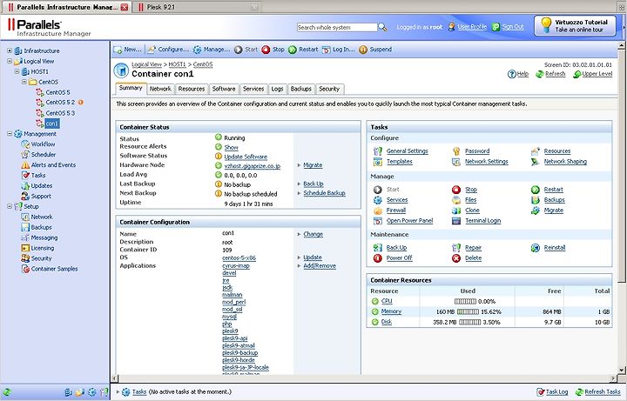Click the Licensing icon in sidebar

pyautogui.click(x=25, y=248)
